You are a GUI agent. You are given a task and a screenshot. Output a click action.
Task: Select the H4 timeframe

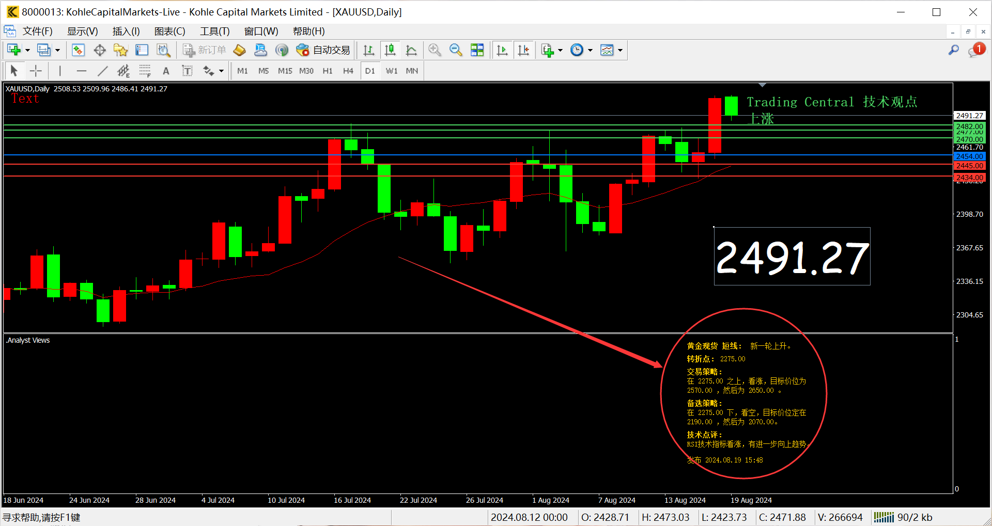point(348,71)
